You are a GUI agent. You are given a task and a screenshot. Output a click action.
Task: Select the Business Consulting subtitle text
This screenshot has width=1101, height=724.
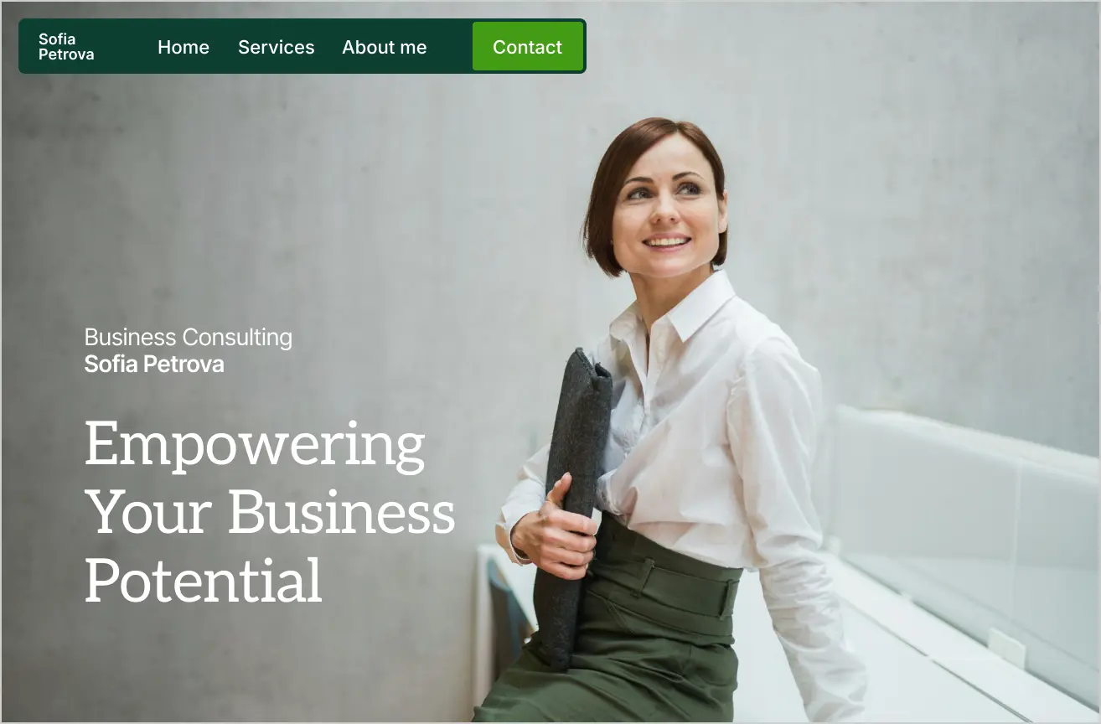189,338
